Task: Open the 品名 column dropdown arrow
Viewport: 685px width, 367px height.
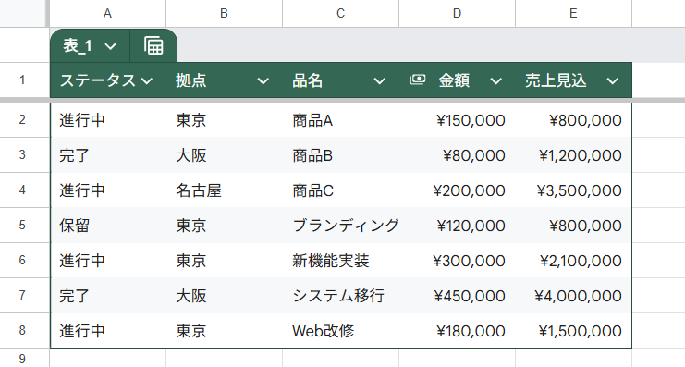Action: [380, 80]
